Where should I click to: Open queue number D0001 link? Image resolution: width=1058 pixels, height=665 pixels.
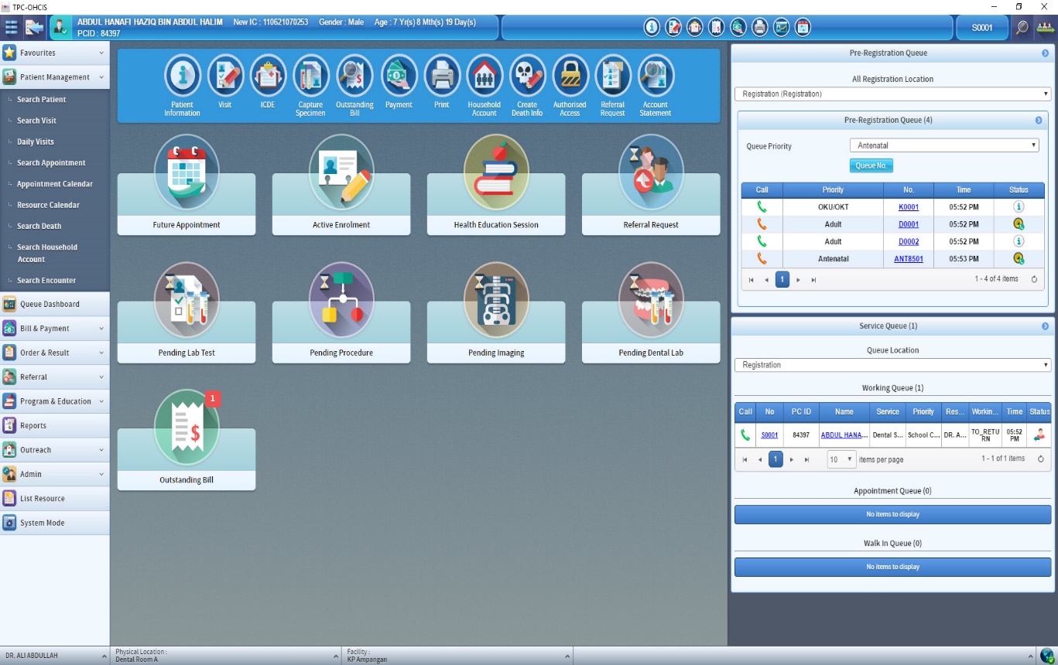click(909, 224)
